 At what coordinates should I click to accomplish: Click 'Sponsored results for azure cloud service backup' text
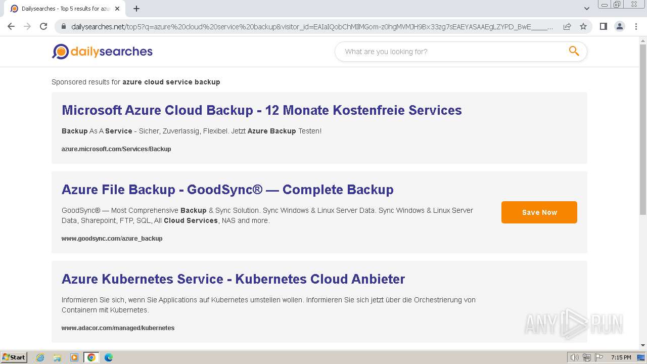[136, 82]
